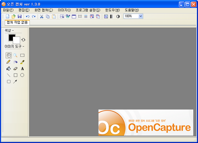Open the 파일(F) menu
Image resolution: width=198 pixels, height=143 pixels.
(8, 10)
